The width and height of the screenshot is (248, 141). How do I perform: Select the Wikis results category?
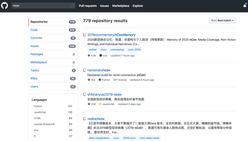pos(53,79)
